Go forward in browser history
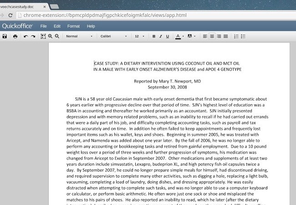The height and width of the screenshot is (205, 296). [2, 15]
